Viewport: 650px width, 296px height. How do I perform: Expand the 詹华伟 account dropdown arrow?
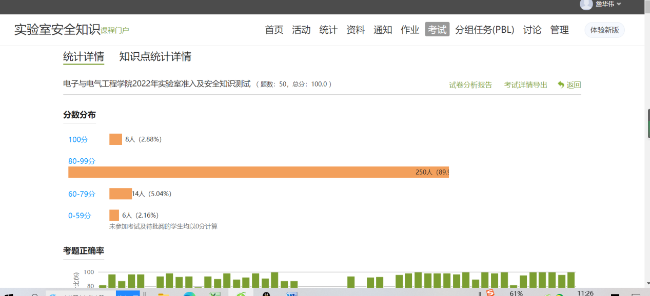click(619, 5)
